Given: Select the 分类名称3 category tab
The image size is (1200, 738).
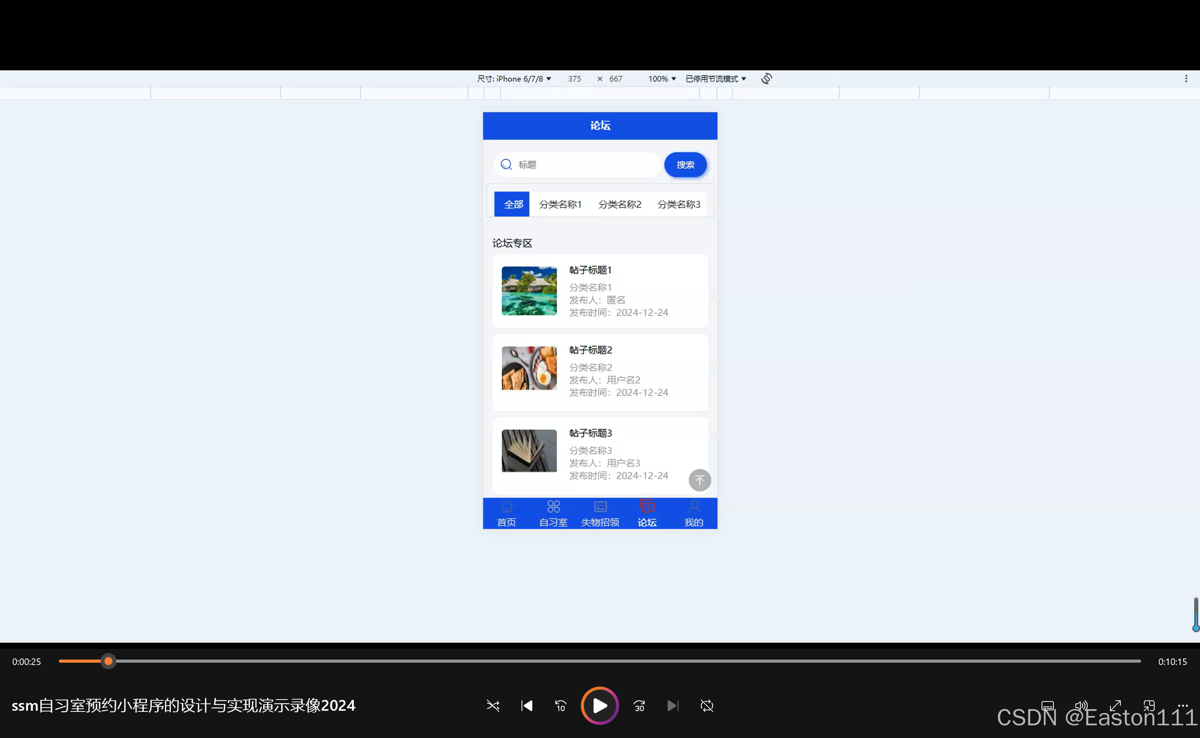Looking at the screenshot, I should click(679, 204).
